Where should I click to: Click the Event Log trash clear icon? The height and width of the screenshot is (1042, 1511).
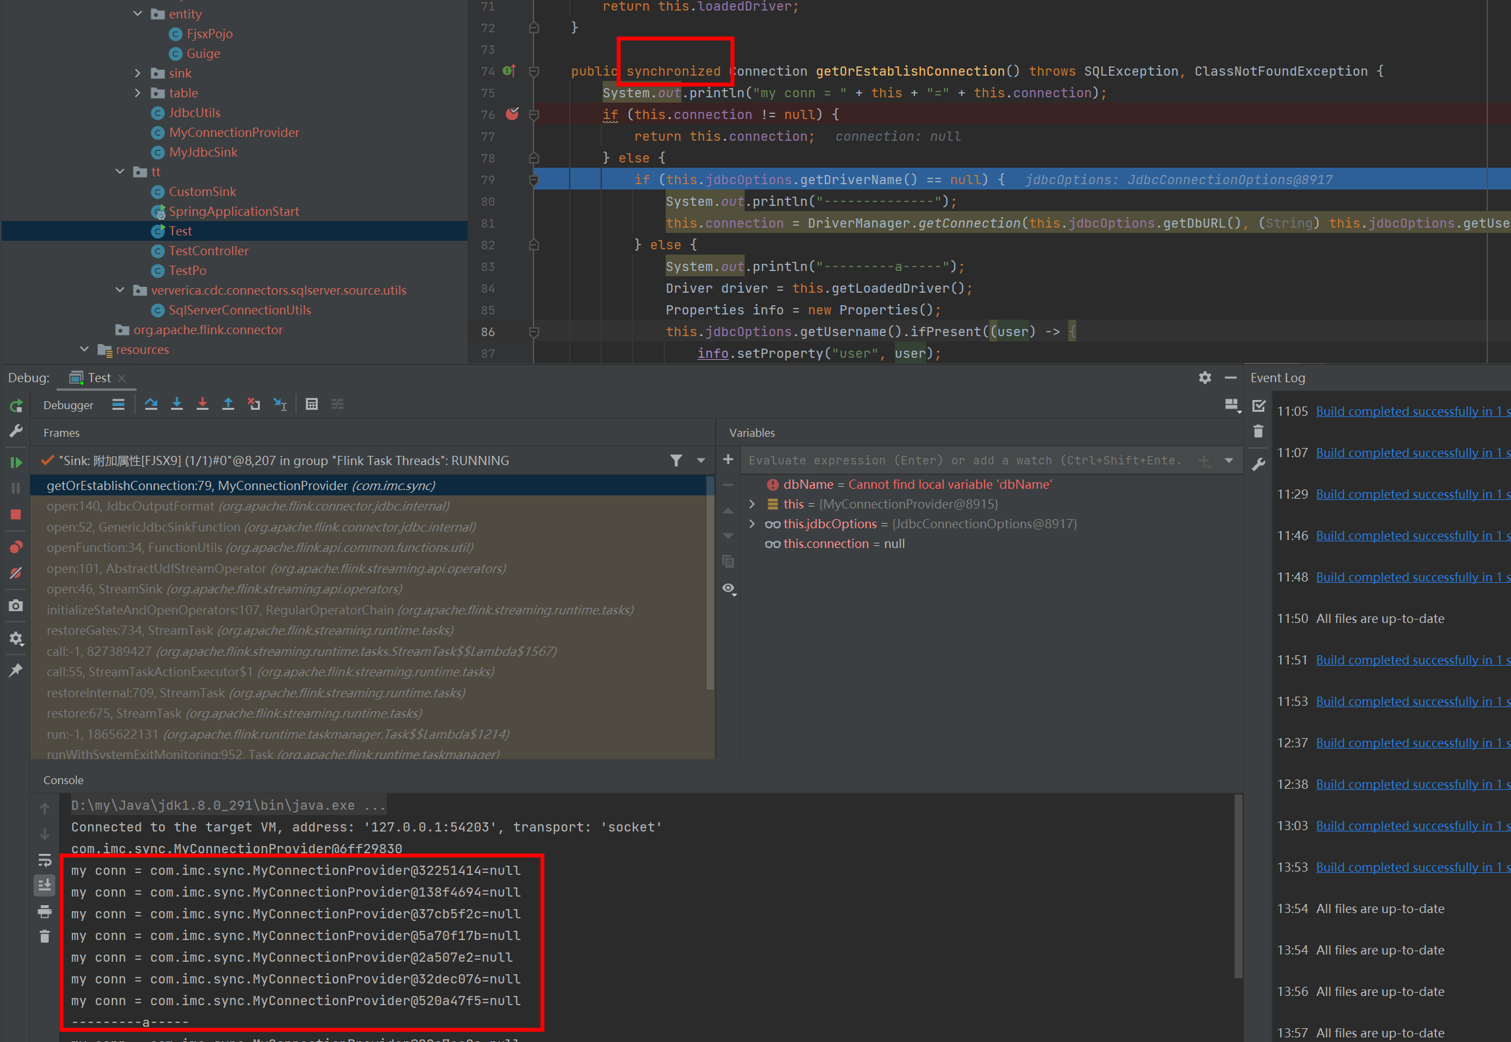click(1258, 432)
